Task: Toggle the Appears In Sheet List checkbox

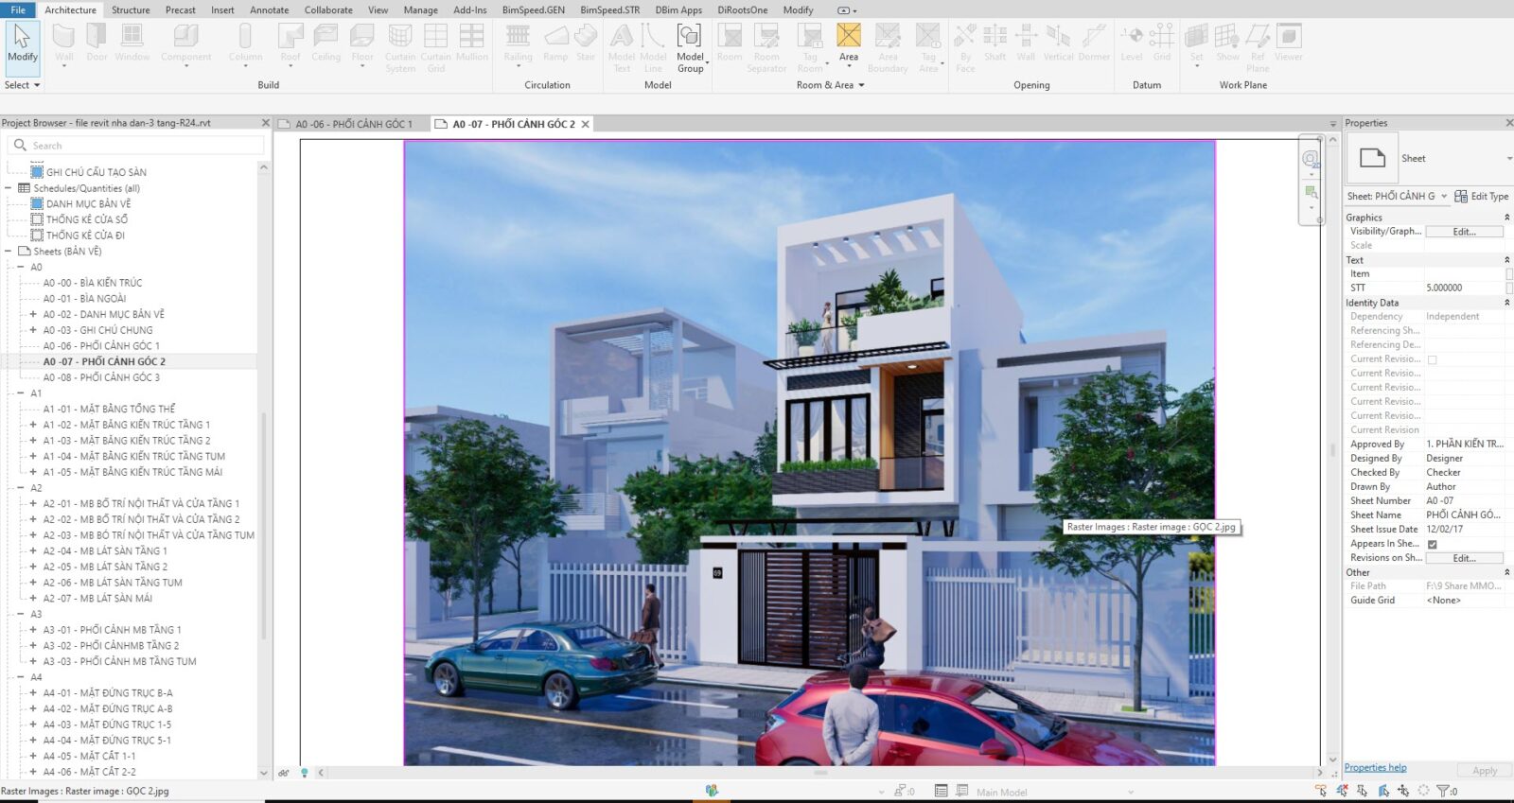Action: point(1432,544)
